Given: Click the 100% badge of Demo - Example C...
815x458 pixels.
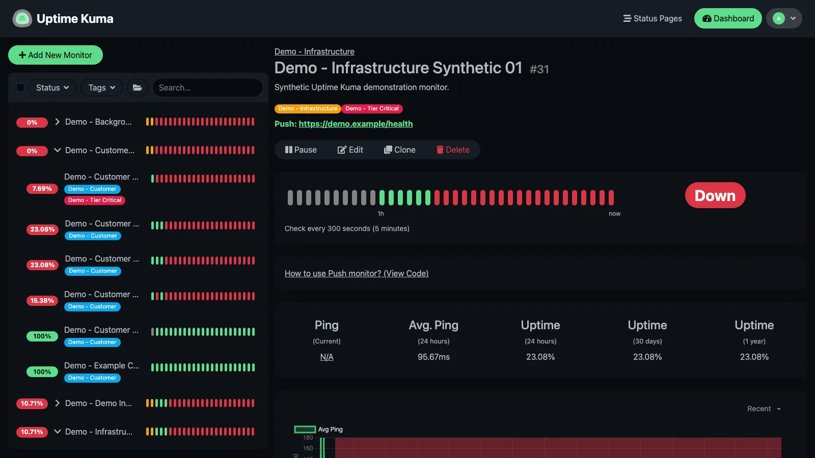Looking at the screenshot, I should [x=42, y=372].
